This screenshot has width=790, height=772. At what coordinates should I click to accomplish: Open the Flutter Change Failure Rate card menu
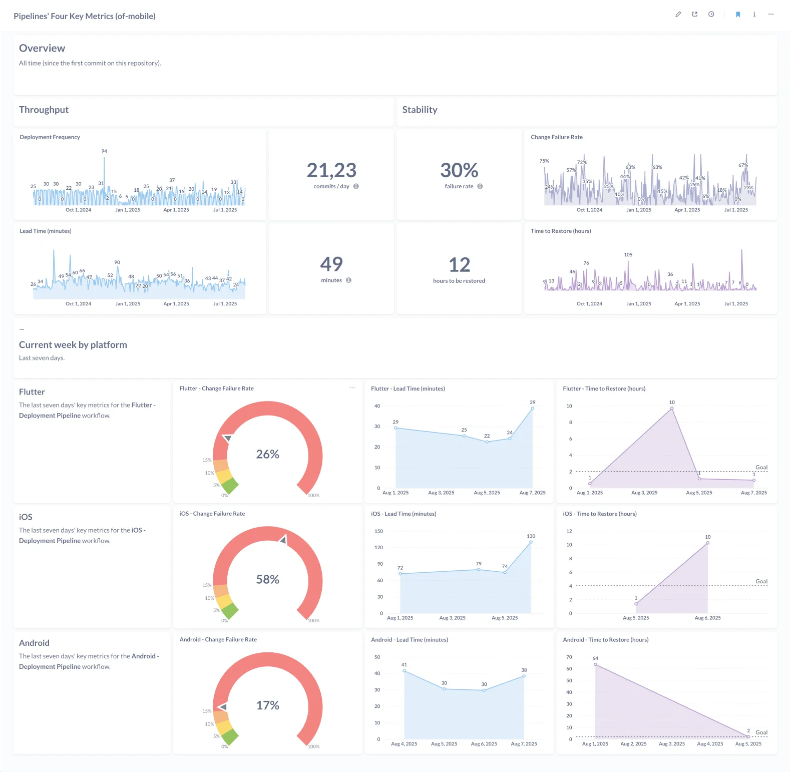click(352, 388)
